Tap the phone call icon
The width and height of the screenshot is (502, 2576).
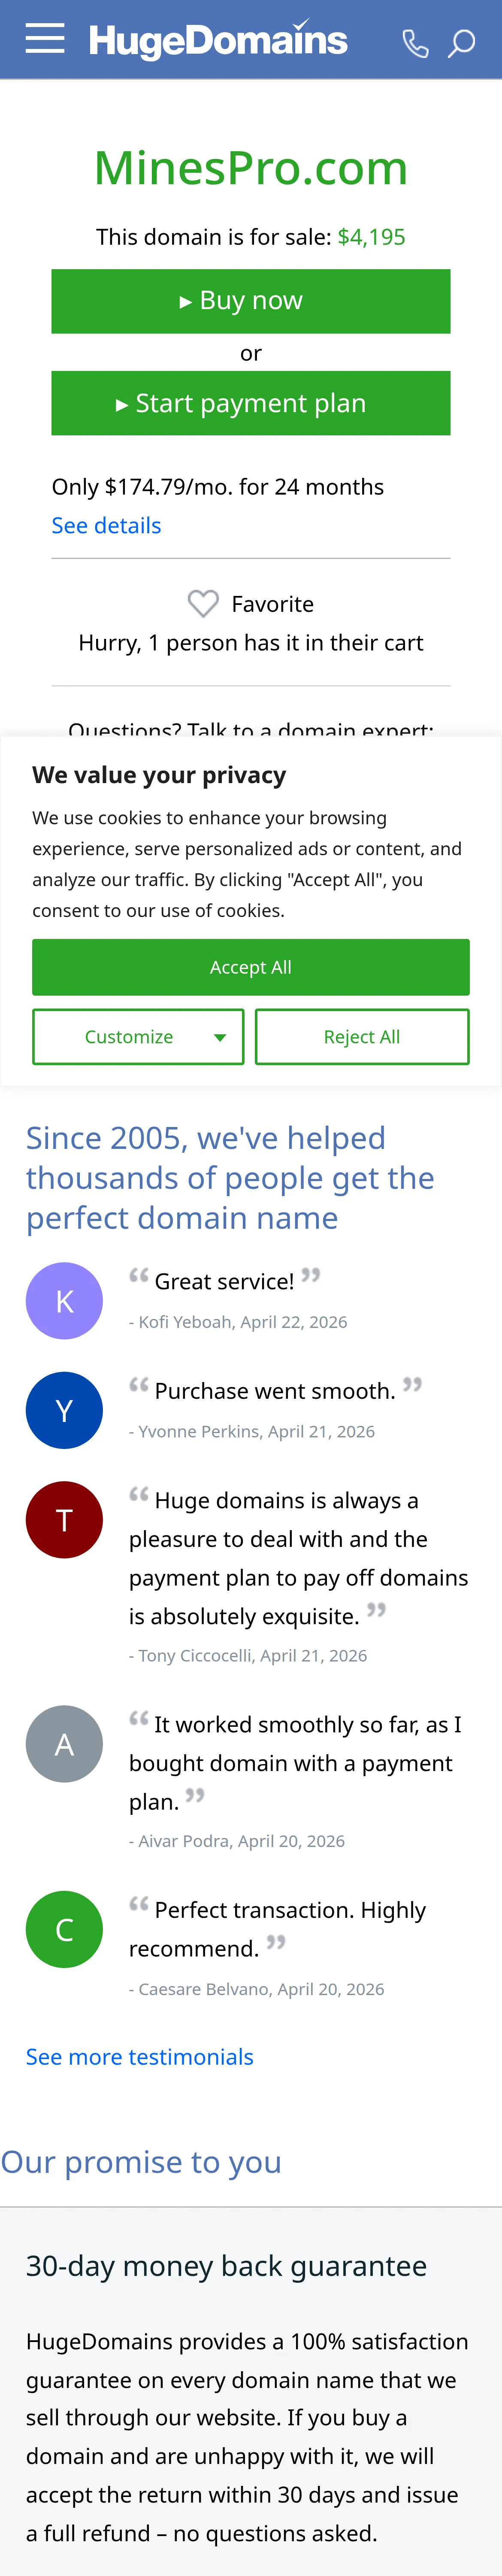point(415,43)
